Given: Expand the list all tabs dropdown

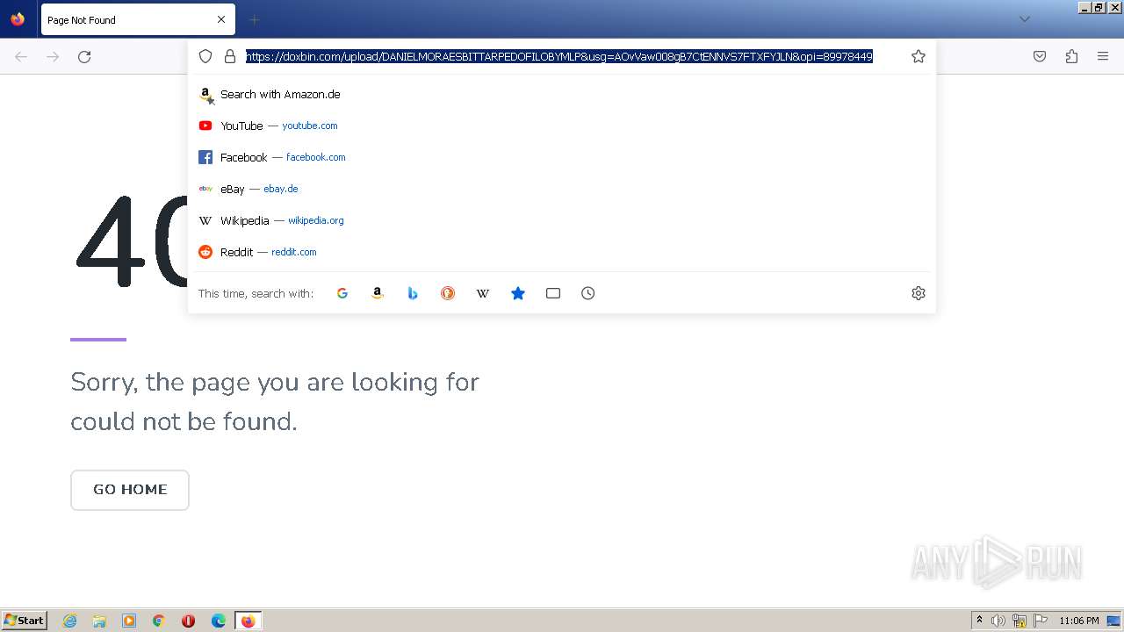Looking at the screenshot, I should point(1024,19).
